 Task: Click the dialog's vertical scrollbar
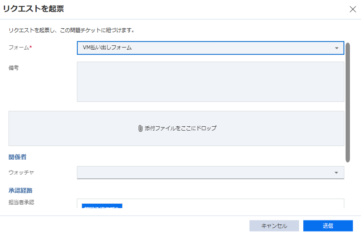click(348, 103)
